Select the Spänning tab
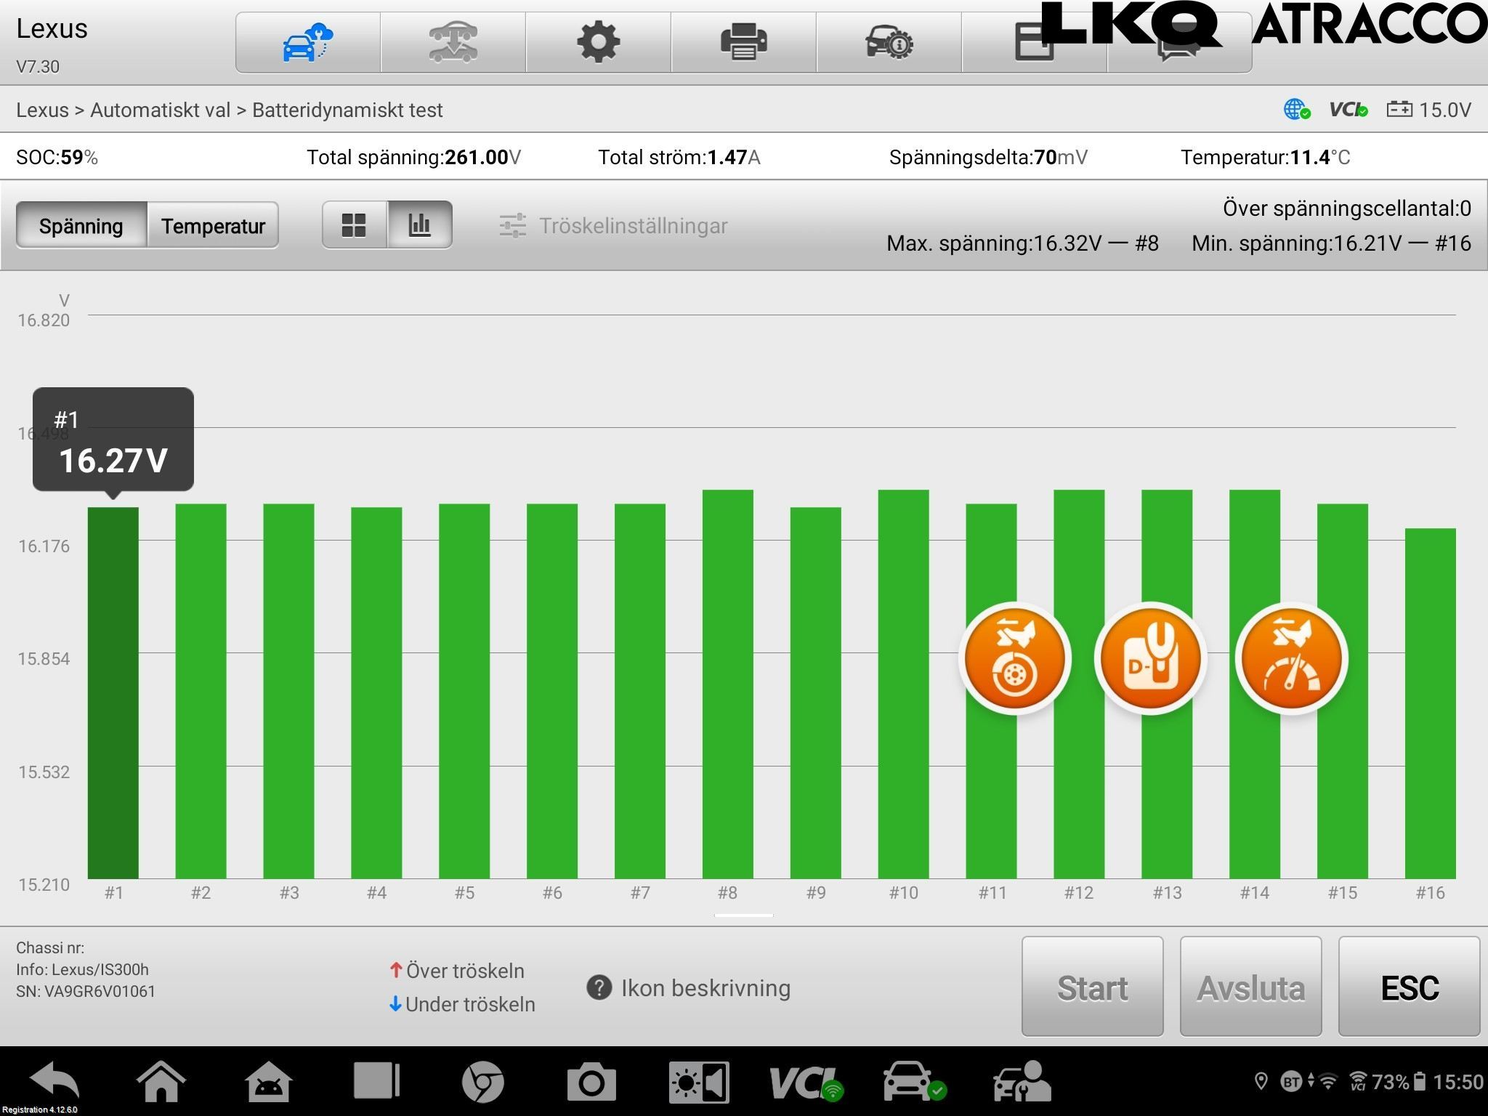 81,226
